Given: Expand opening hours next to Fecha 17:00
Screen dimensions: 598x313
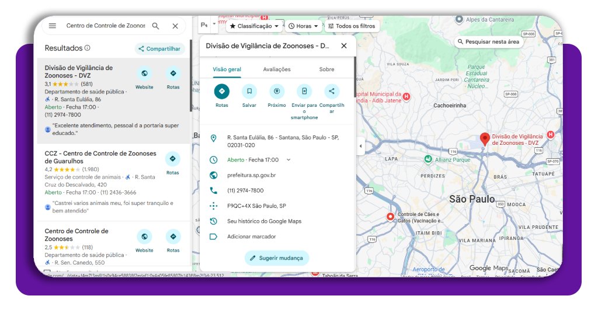Looking at the screenshot, I should [288, 160].
